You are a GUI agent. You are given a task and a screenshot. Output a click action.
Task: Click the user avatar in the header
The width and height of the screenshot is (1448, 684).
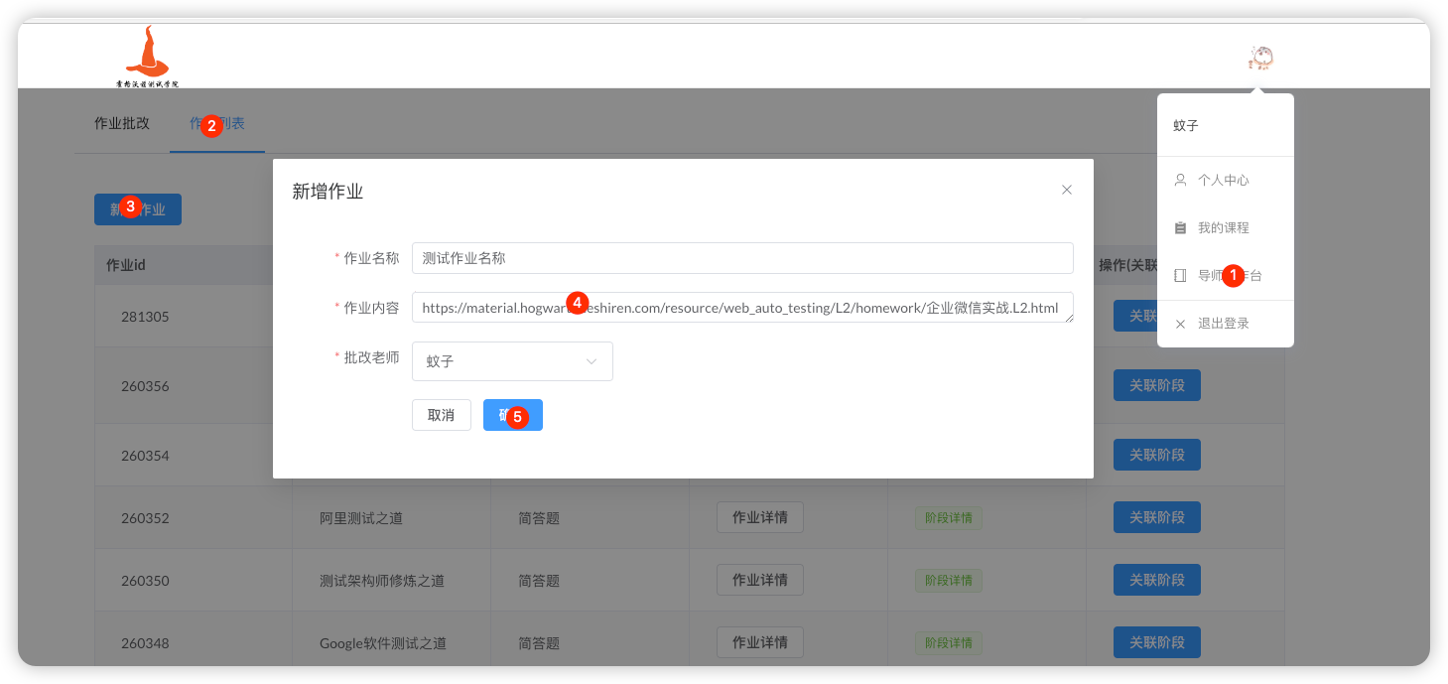1260,59
